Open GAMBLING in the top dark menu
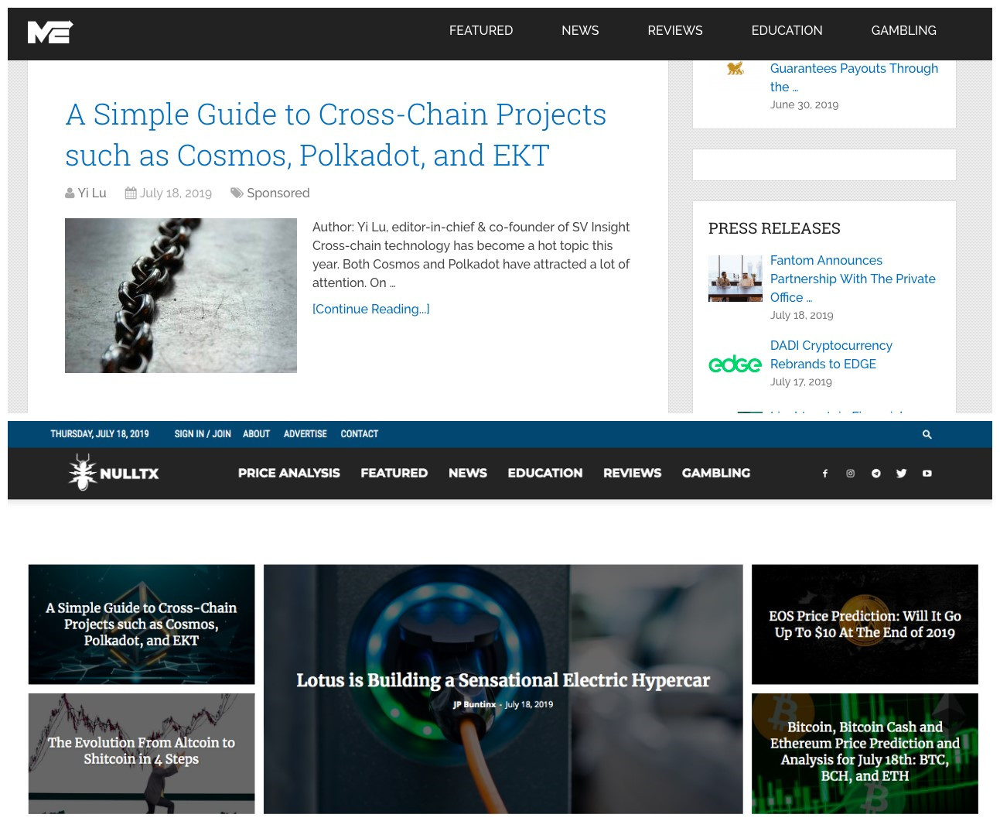This screenshot has width=1000, height=835. tap(903, 31)
